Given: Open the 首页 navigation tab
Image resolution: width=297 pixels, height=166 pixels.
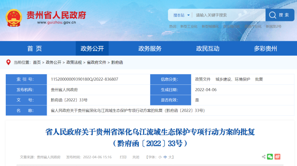Looking at the screenshot, I should (x=34, y=49).
